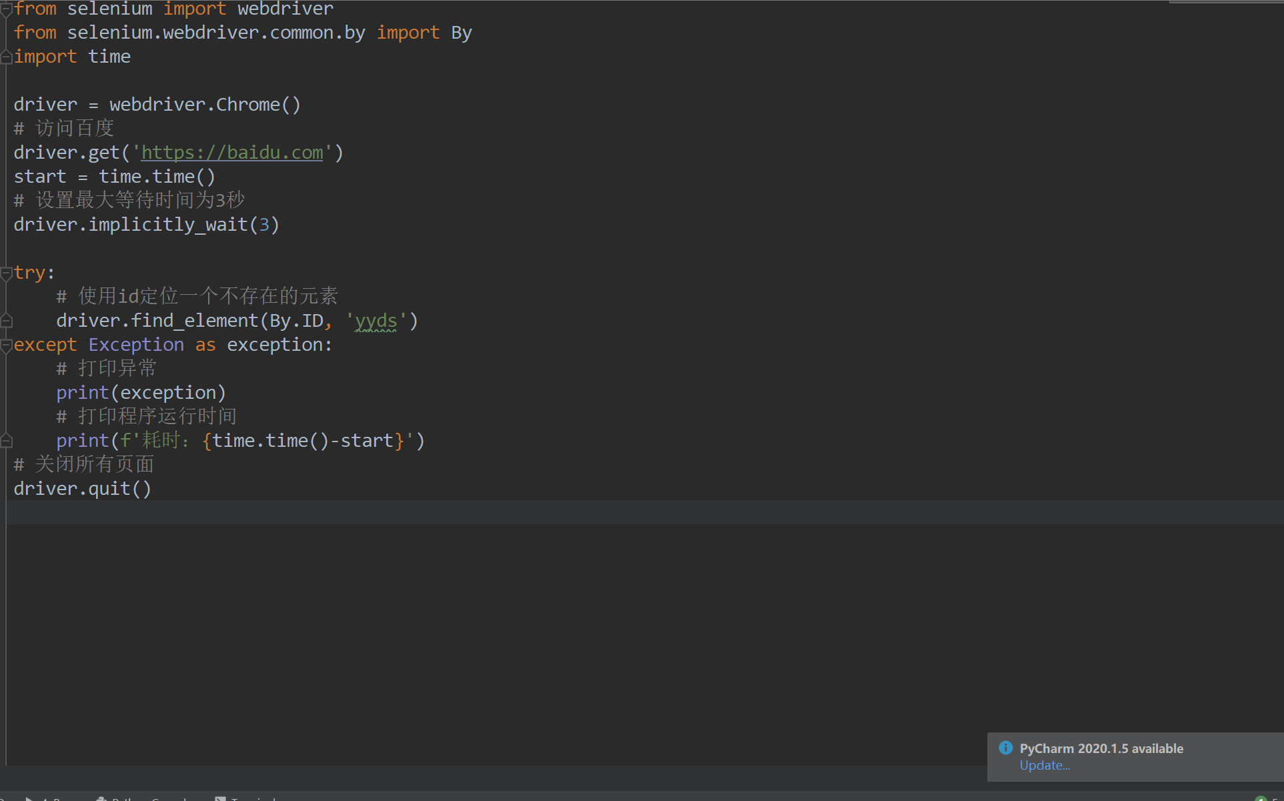The height and width of the screenshot is (801, 1284).
Task: Click fold end marker beside 'import time'
Action: (6, 57)
